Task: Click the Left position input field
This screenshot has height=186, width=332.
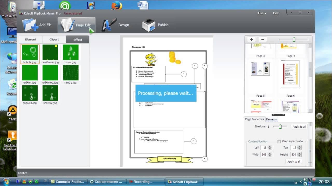Action: point(264,148)
